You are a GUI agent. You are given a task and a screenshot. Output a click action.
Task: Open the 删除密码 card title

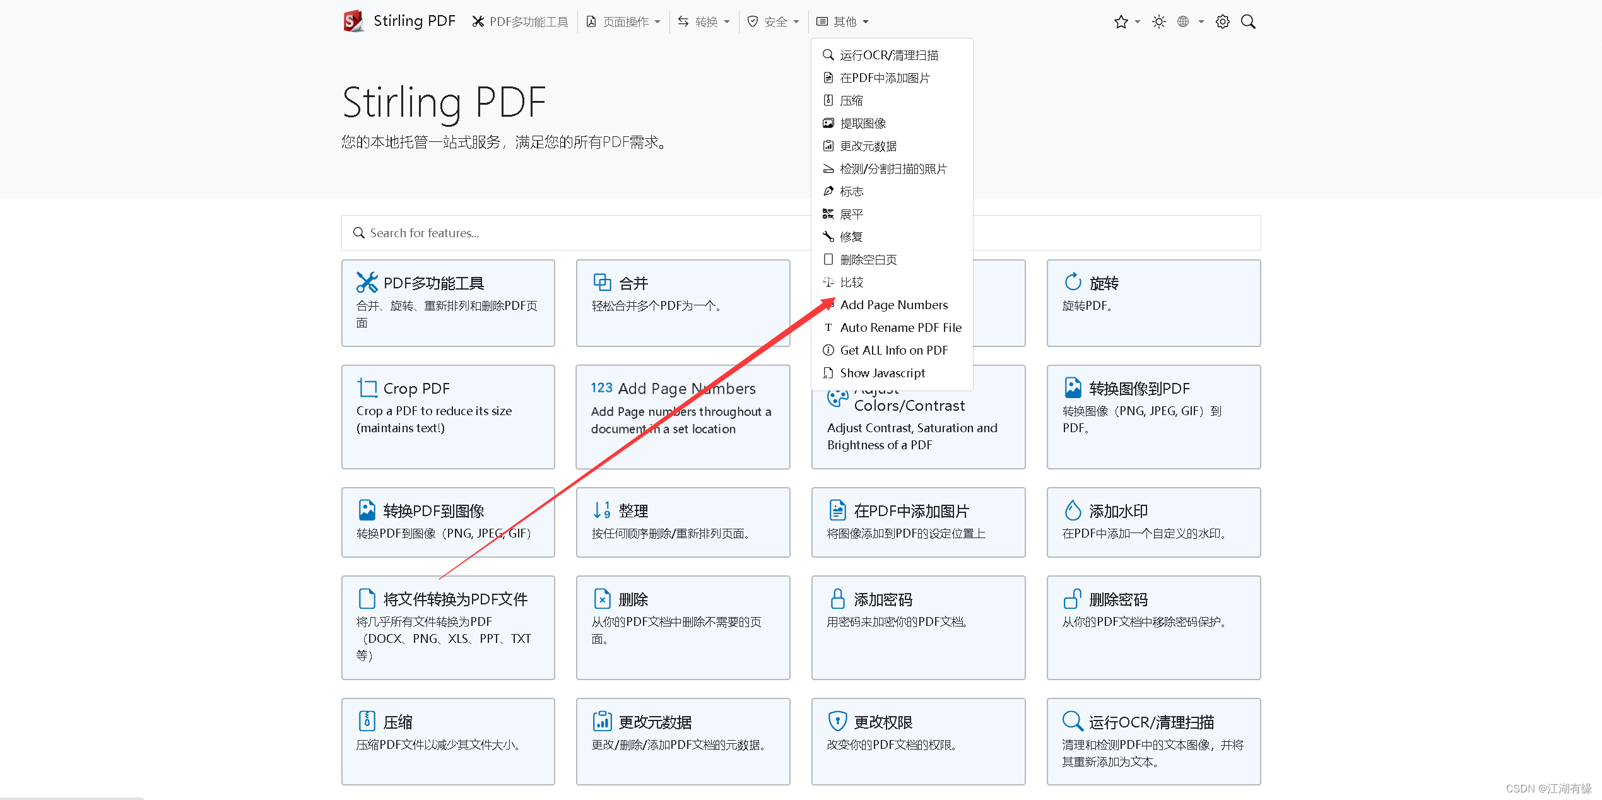tap(1118, 599)
